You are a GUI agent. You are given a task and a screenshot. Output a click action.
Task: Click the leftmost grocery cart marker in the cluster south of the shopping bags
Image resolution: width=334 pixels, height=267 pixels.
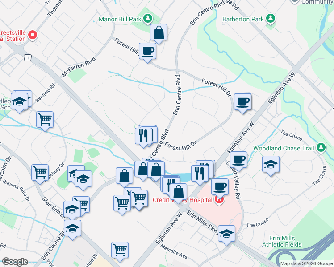click(x=122, y=203)
